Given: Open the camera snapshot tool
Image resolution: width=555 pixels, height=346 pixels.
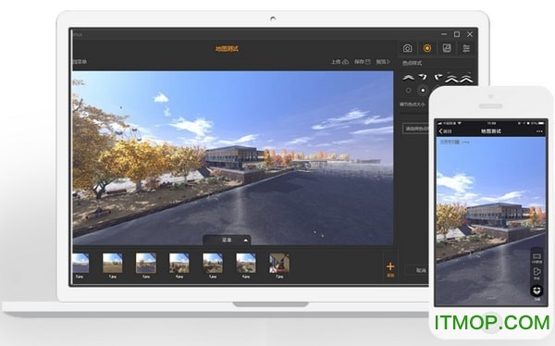Looking at the screenshot, I should coord(407,48).
